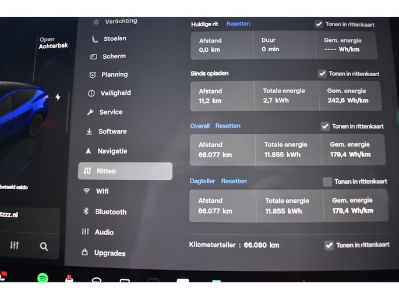Click Resetten next to Dagteller
The image size is (399, 299).
[234, 181]
